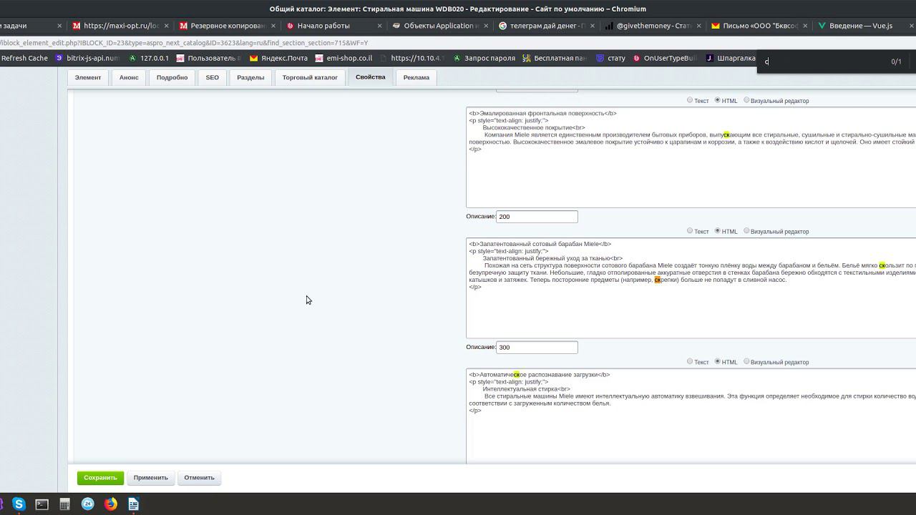Click the browser address bar URL
The height and width of the screenshot is (515, 916).
point(184,43)
